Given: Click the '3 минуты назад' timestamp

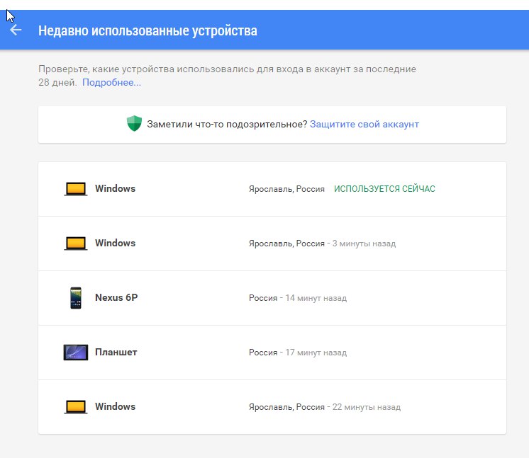Looking at the screenshot, I should 364,244.
